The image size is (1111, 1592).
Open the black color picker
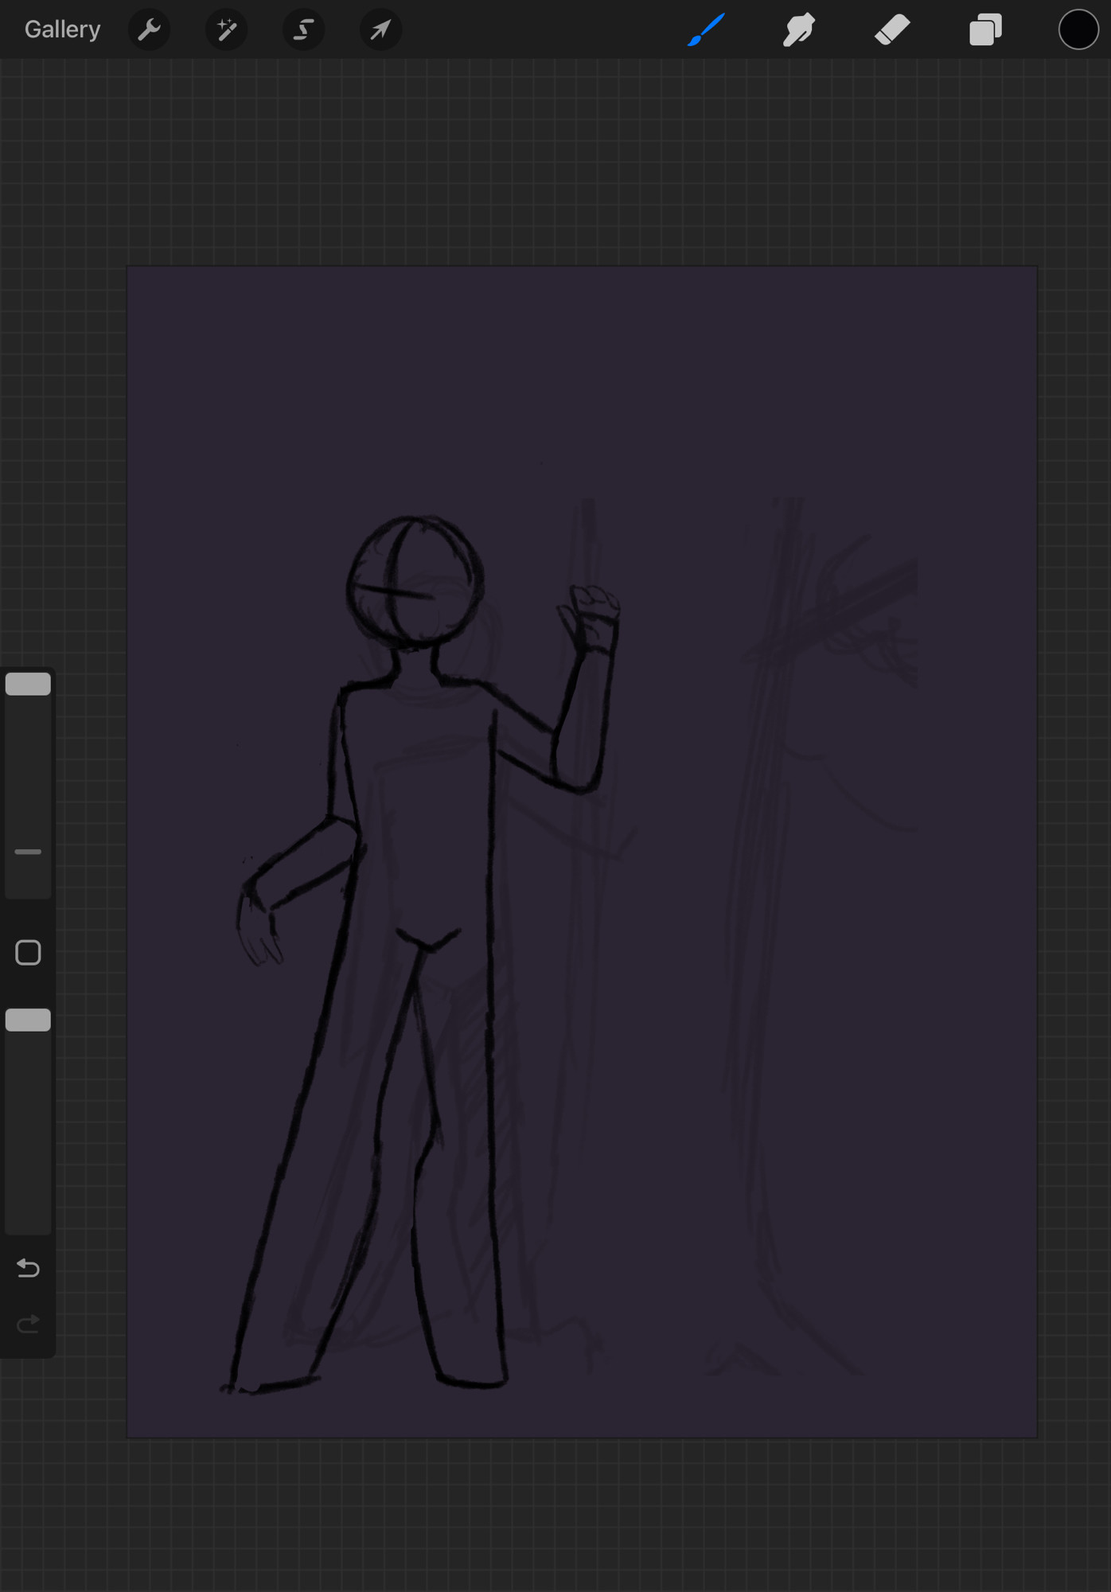[1078, 29]
